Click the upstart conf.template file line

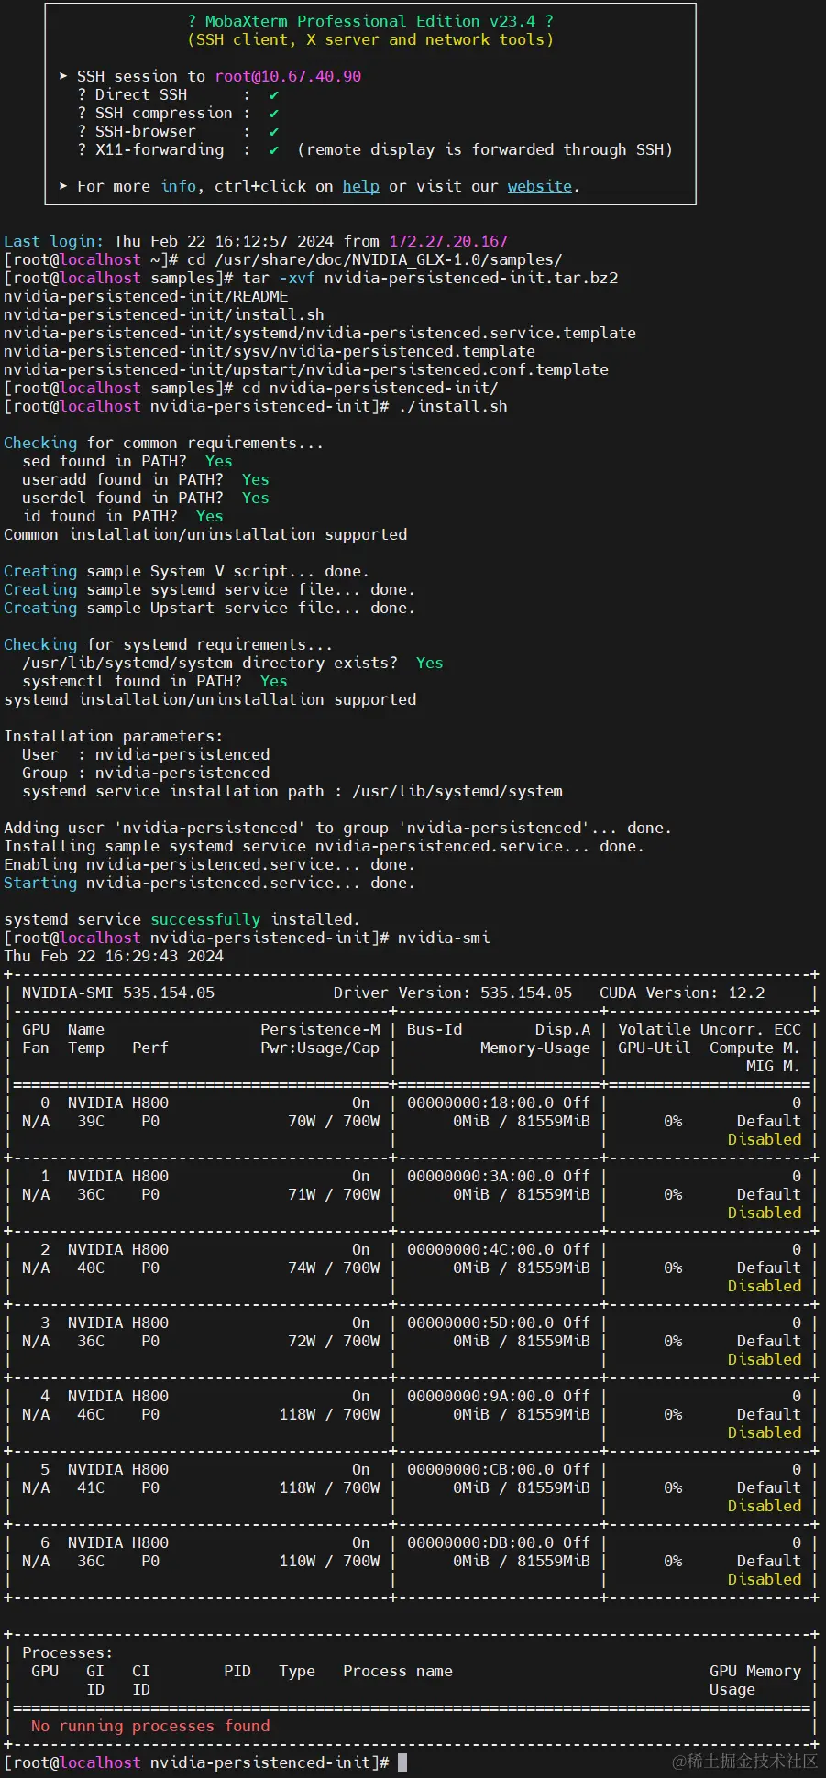click(306, 369)
